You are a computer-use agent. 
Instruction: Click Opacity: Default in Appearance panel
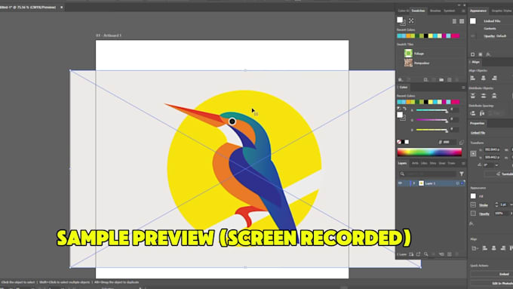tap(495, 36)
